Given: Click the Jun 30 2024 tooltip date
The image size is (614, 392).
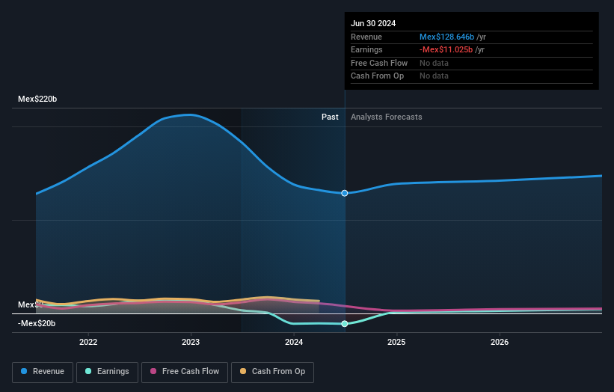Looking at the screenshot, I should (x=373, y=23).
